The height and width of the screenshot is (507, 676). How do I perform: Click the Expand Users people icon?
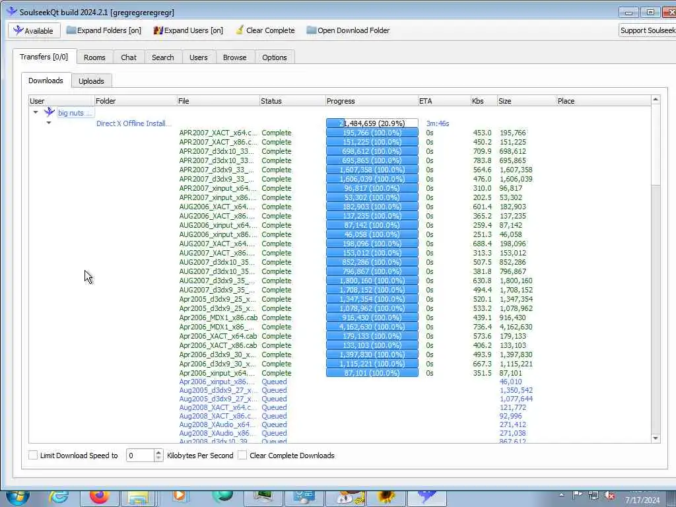pos(158,30)
